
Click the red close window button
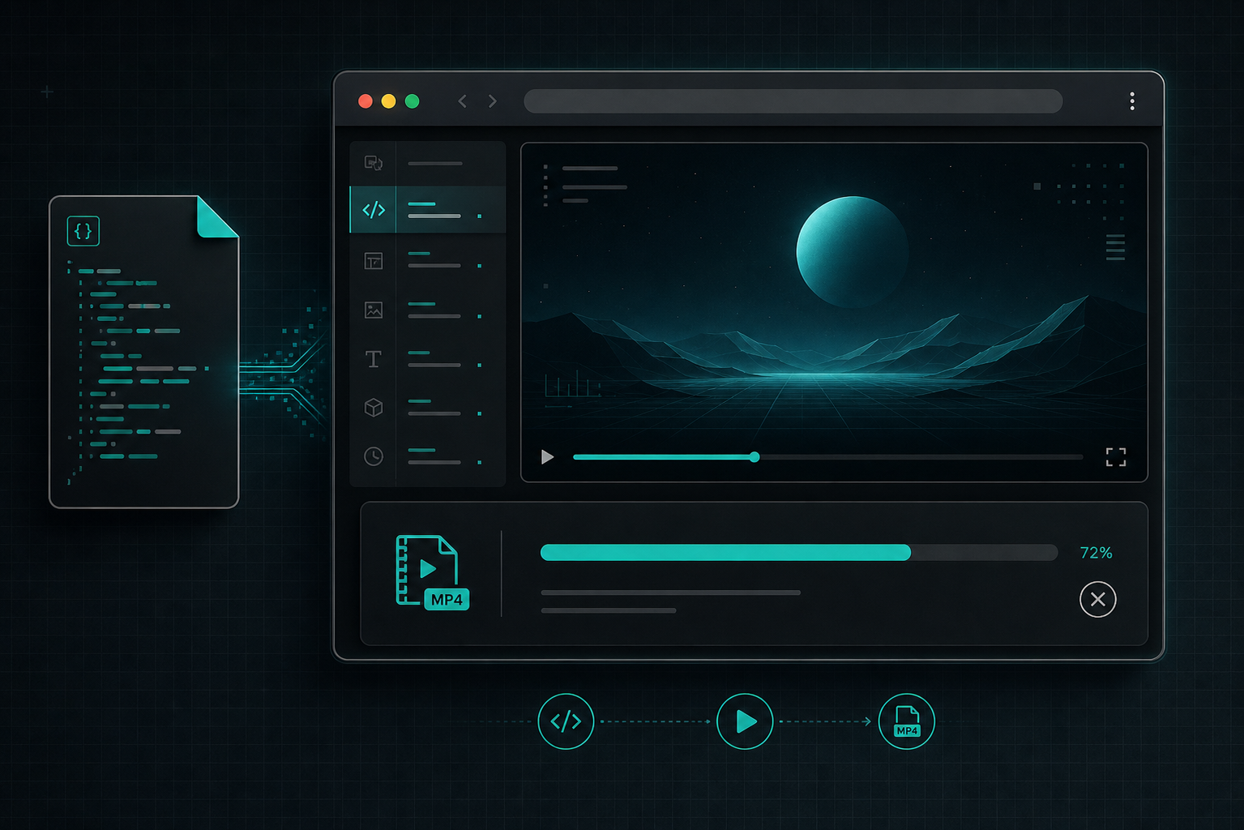coord(366,101)
